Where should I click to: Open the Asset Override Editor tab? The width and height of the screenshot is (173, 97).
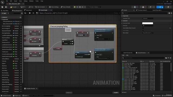coord(157,10)
